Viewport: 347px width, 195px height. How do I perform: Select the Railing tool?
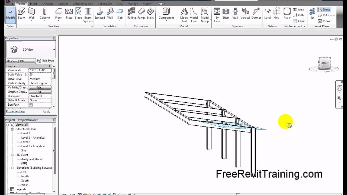point(131,14)
